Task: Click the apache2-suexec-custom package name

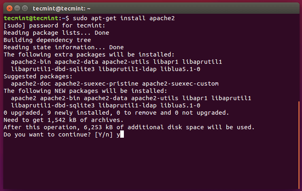Action: [x=182, y=84]
